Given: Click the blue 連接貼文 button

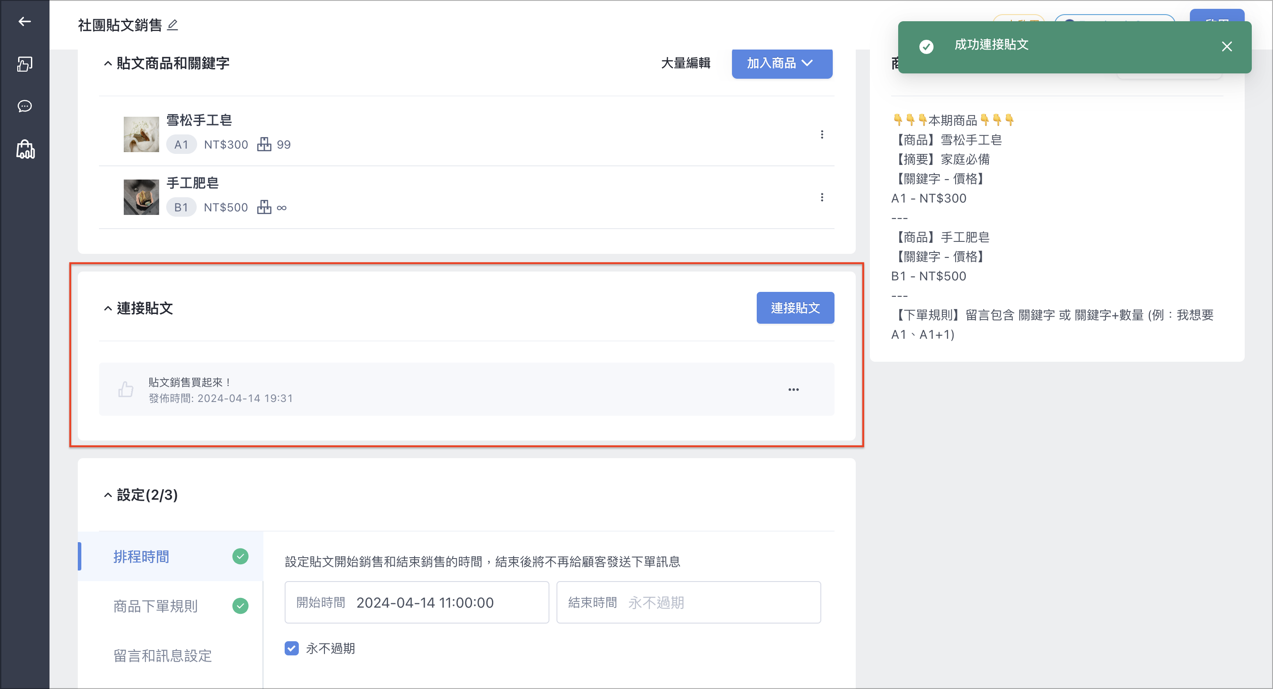Looking at the screenshot, I should tap(795, 308).
